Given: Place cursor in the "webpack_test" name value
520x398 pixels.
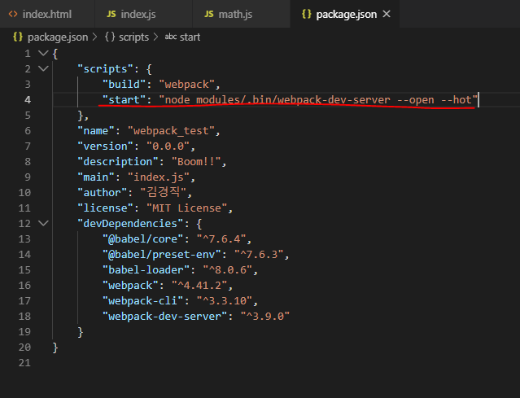Looking at the screenshot, I should pos(172,130).
